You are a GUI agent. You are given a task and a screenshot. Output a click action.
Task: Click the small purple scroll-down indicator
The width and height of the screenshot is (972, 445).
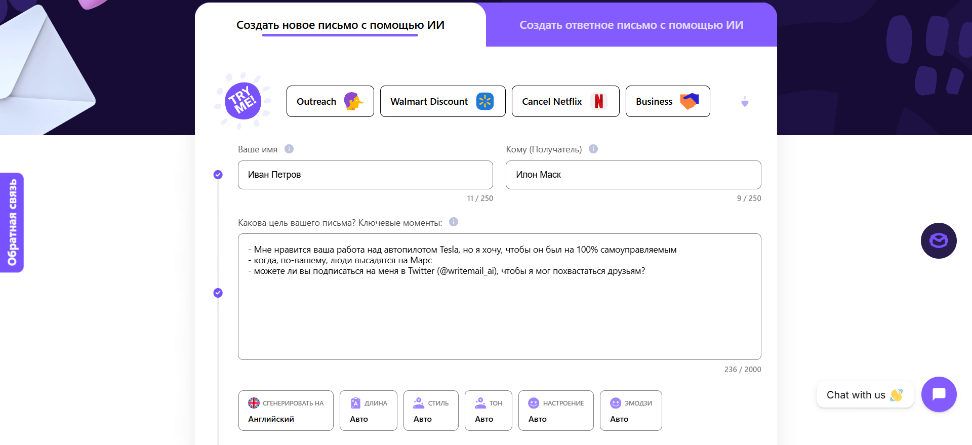click(x=745, y=102)
